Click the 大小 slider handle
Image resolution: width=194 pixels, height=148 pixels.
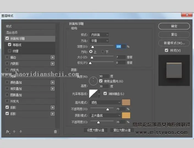point(92,57)
